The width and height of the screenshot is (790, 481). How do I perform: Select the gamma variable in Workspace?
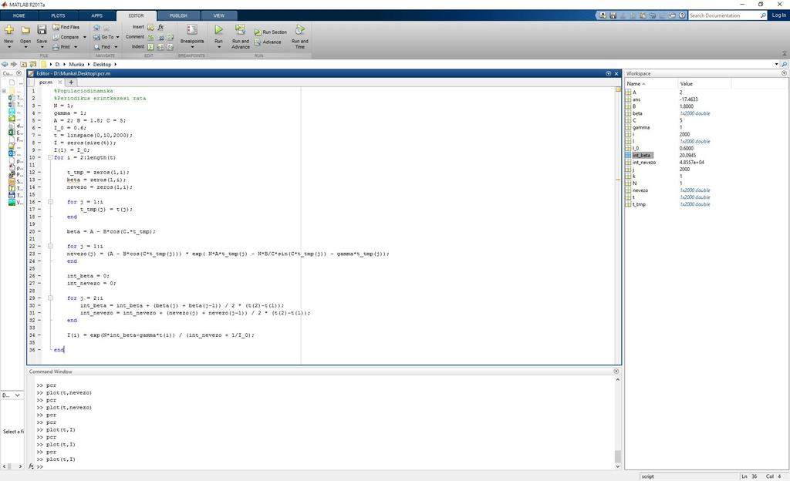(x=641, y=127)
